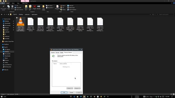Screen dimensions: 175x98
Task: Refresh the current folder view
Action: [153, 14]
